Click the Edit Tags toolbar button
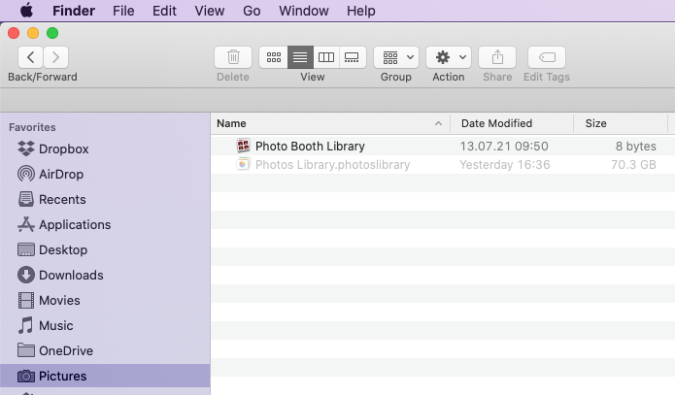 tap(547, 57)
